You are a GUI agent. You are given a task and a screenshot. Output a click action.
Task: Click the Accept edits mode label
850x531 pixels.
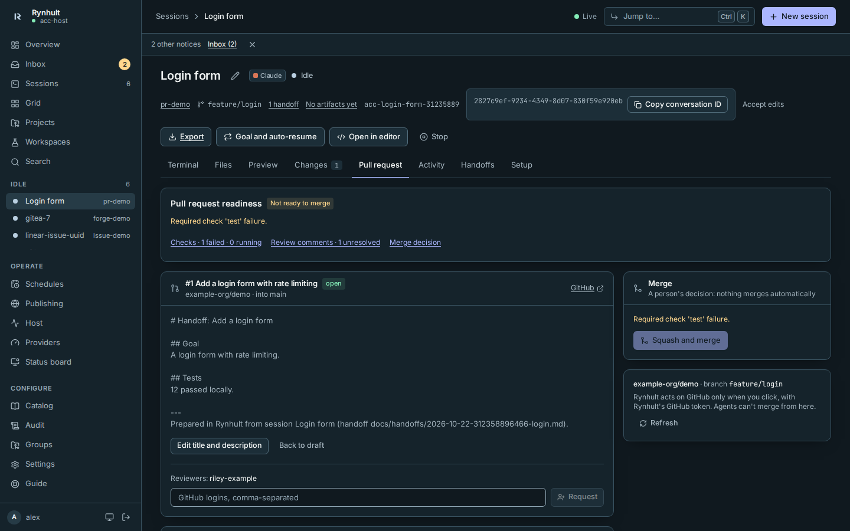763,104
